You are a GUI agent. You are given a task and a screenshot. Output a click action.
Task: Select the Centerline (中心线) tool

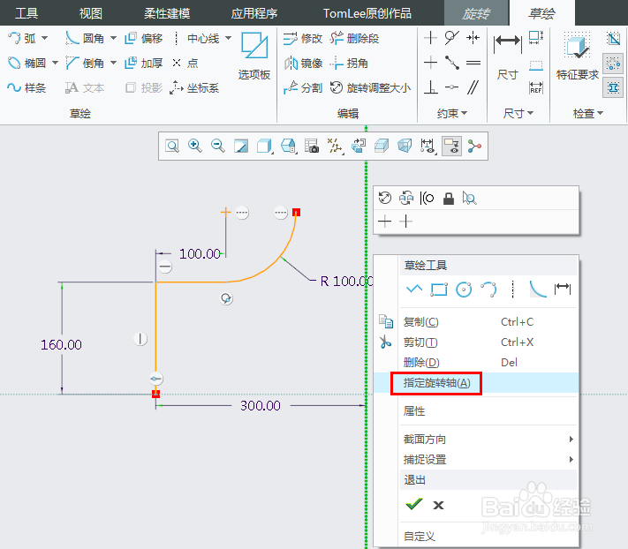click(196, 39)
